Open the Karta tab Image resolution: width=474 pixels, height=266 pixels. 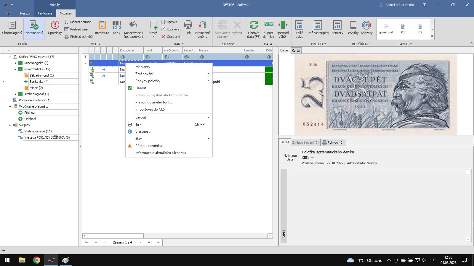(296, 51)
